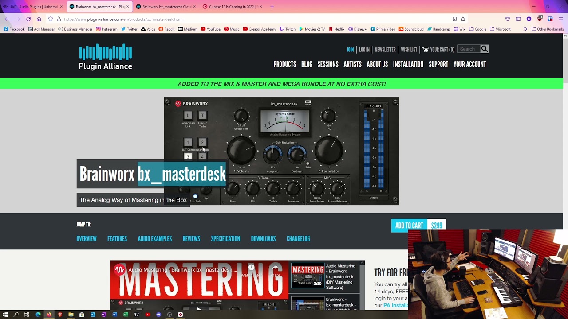Open the PRODUCTS navigation menu
Image resolution: width=568 pixels, height=319 pixels.
click(x=284, y=64)
